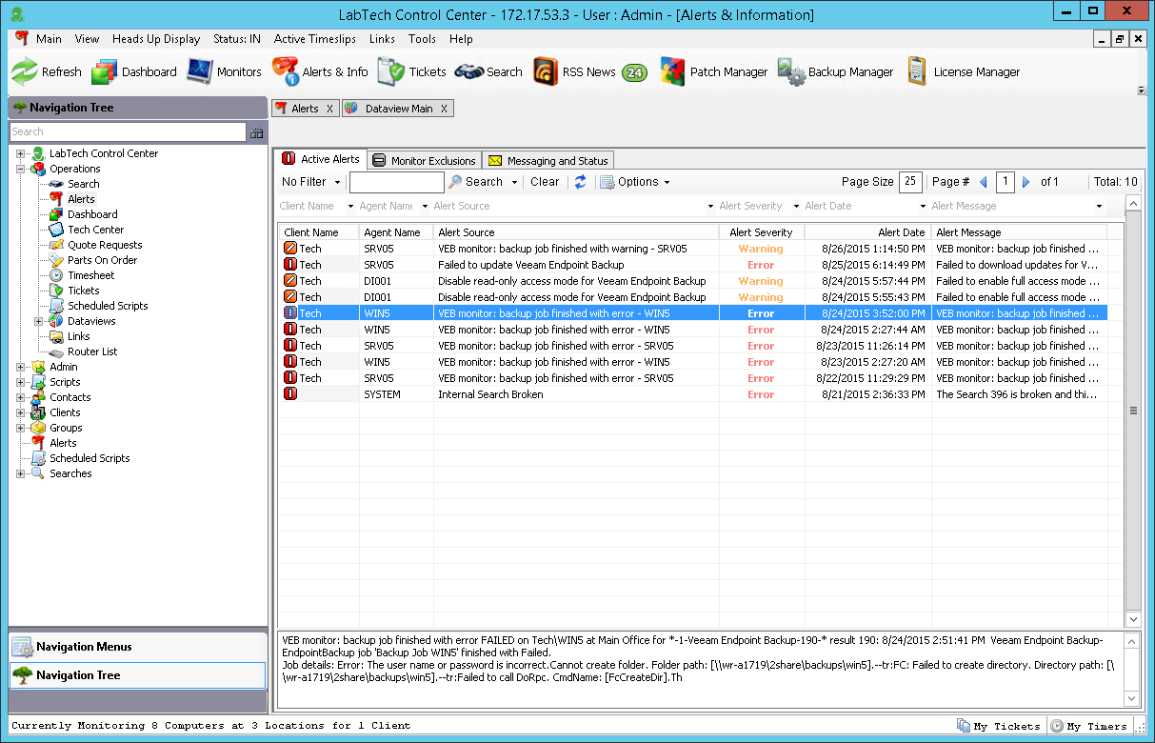
Task: Click the Clear button above alerts
Action: (544, 181)
